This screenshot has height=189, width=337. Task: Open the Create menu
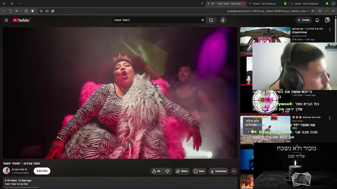[x=303, y=20]
